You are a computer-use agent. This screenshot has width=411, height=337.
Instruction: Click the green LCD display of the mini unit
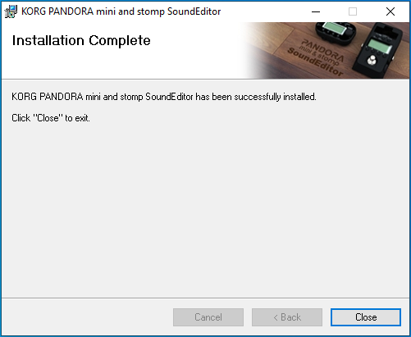coord(334,28)
